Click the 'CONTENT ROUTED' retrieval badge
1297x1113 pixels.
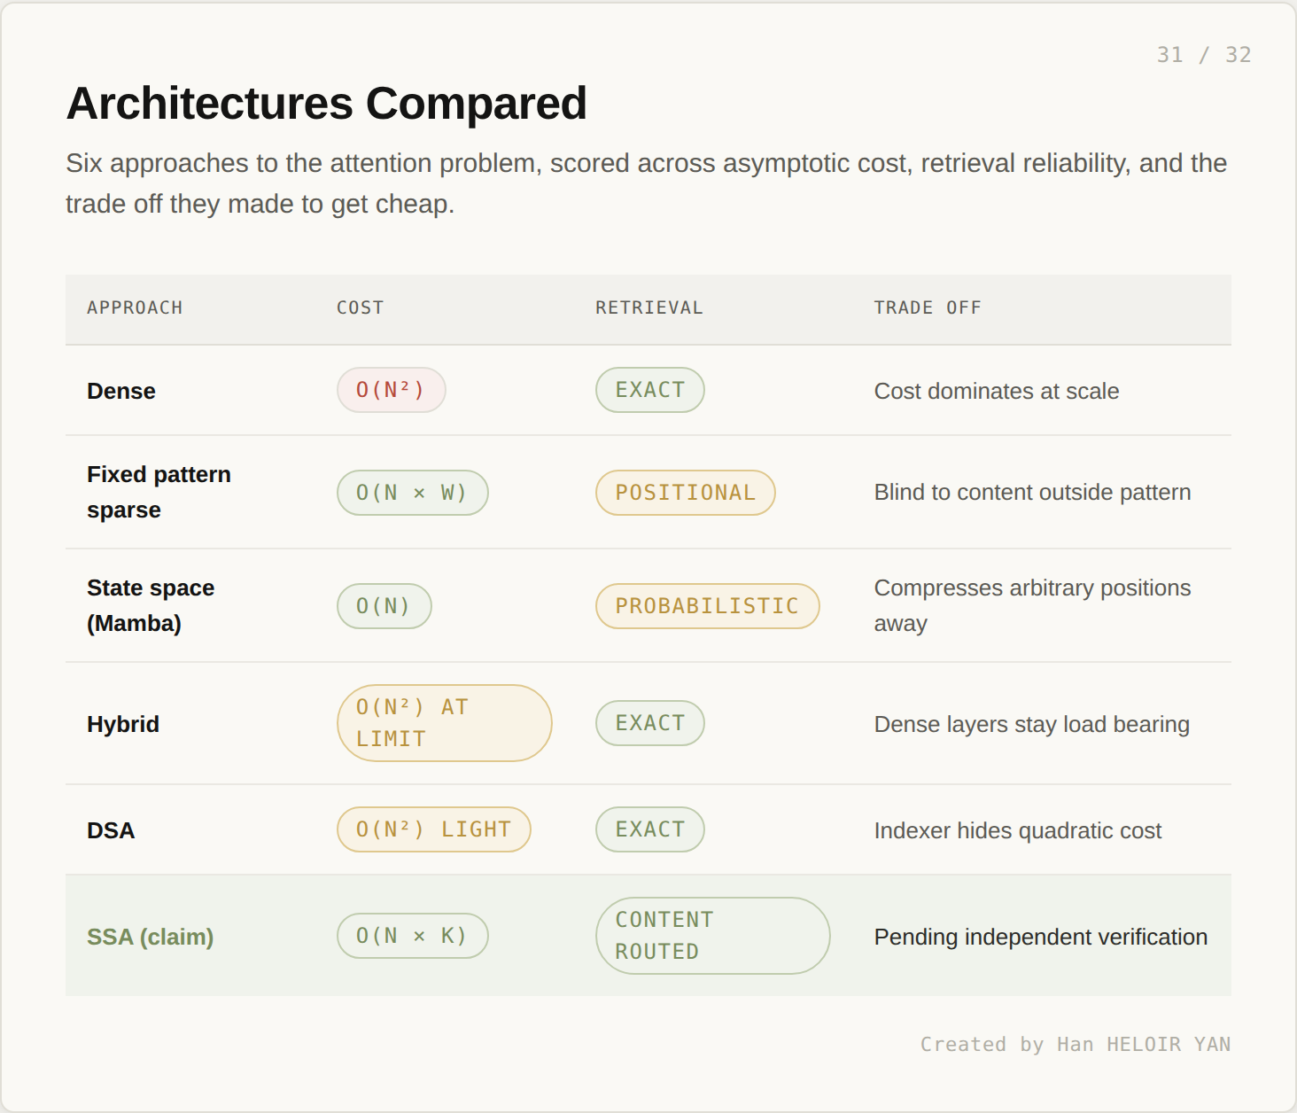pos(713,936)
